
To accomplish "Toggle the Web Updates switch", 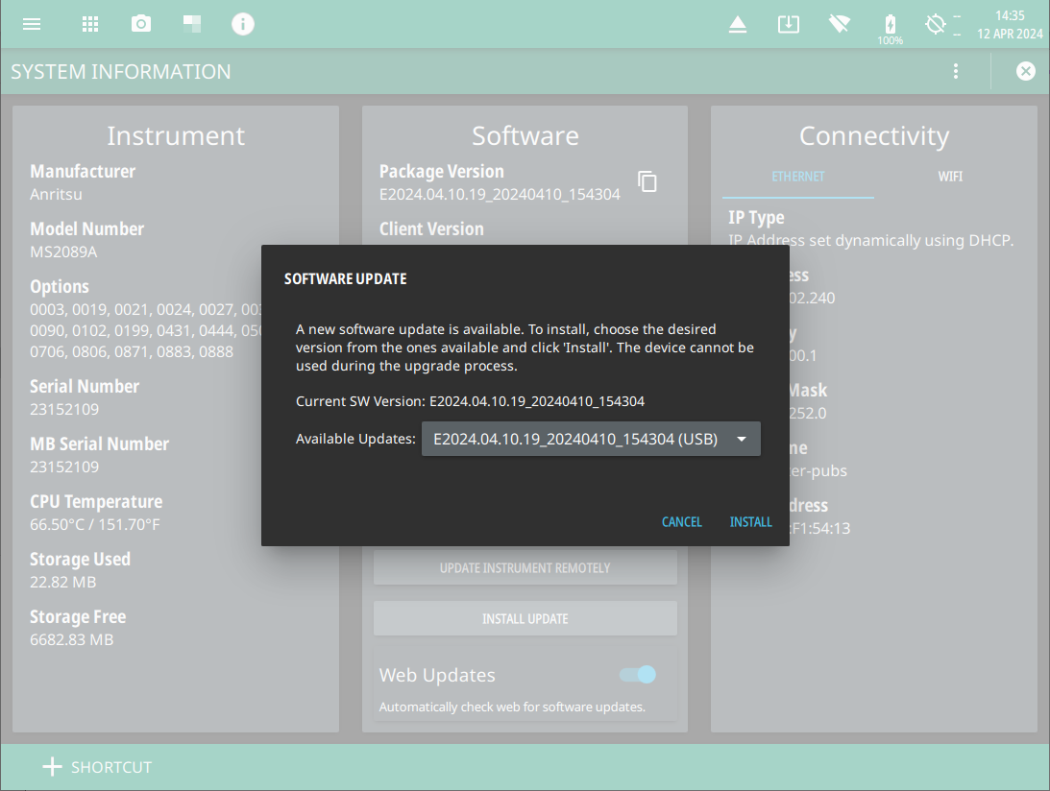I will pos(638,675).
